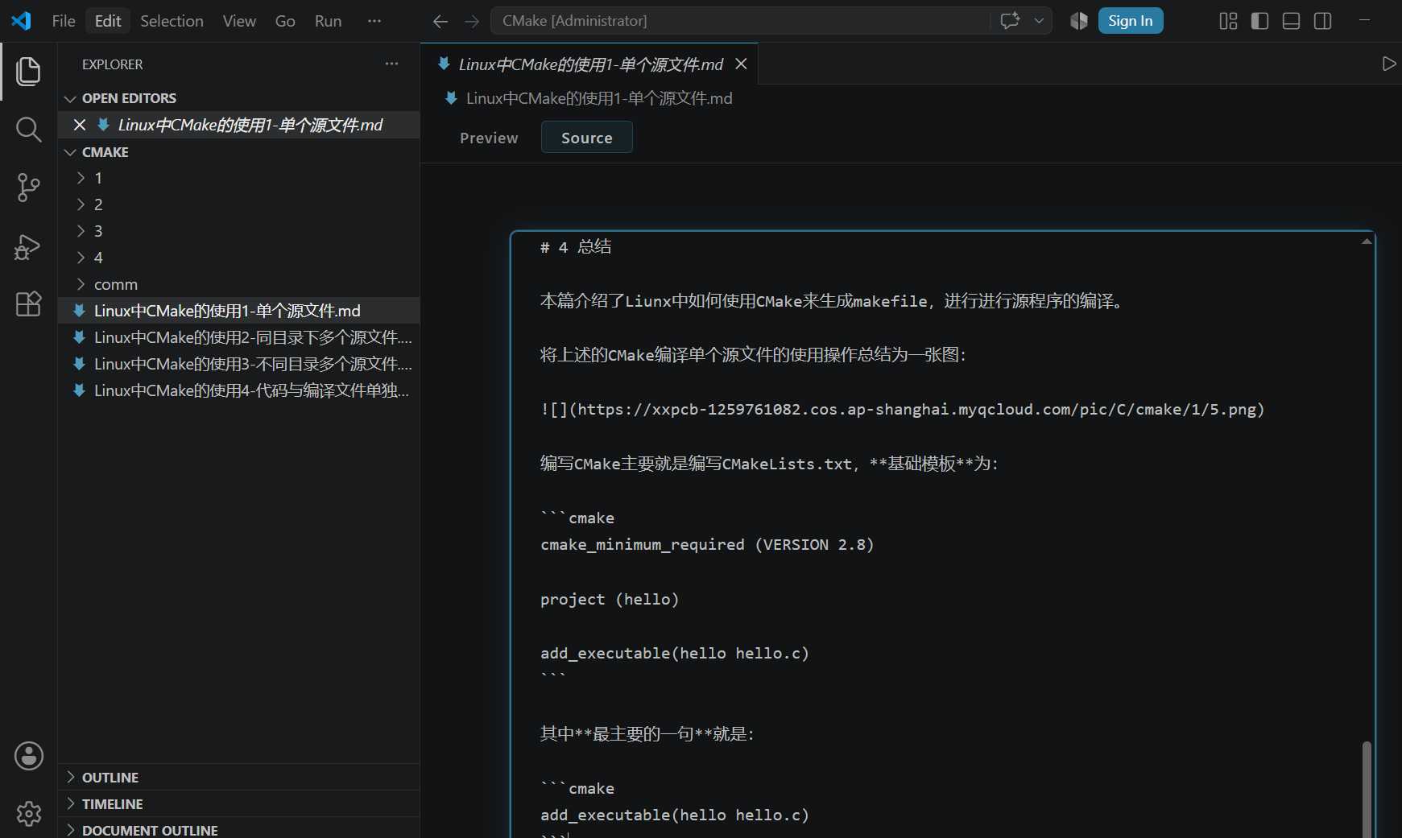Select the Linux中CMake的使用1-单个源文件.md editor tab

pyautogui.click(x=589, y=64)
